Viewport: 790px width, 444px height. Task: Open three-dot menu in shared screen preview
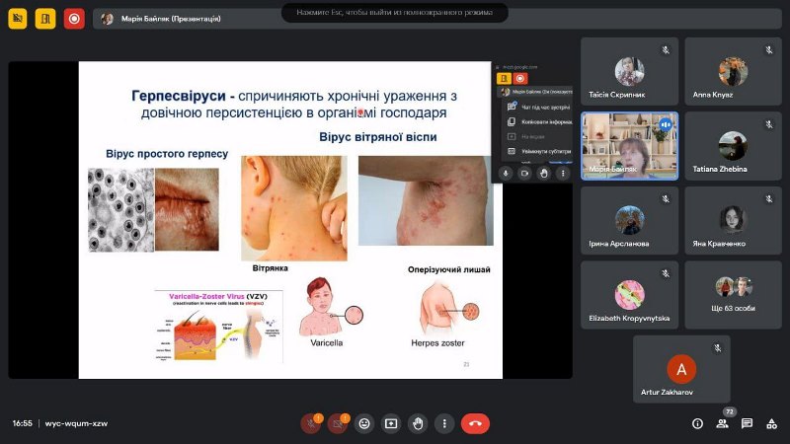pyautogui.click(x=563, y=173)
